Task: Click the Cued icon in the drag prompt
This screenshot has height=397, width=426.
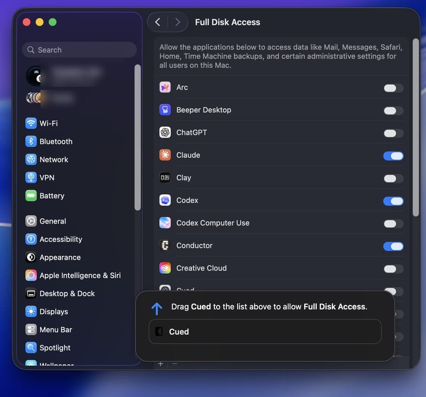Action: (x=159, y=331)
